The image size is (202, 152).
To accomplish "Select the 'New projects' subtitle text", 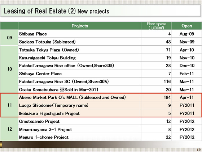I will click(x=93, y=11).
